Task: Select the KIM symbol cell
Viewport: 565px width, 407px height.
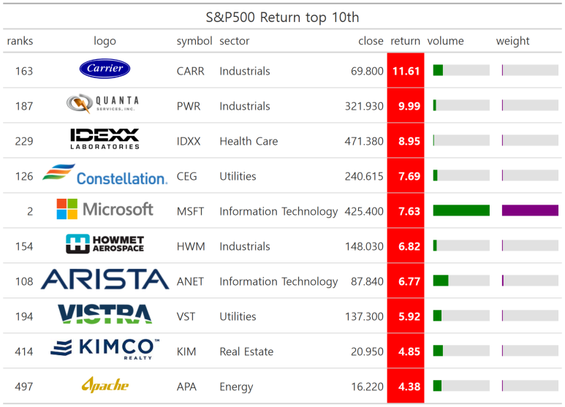Action: 186,351
